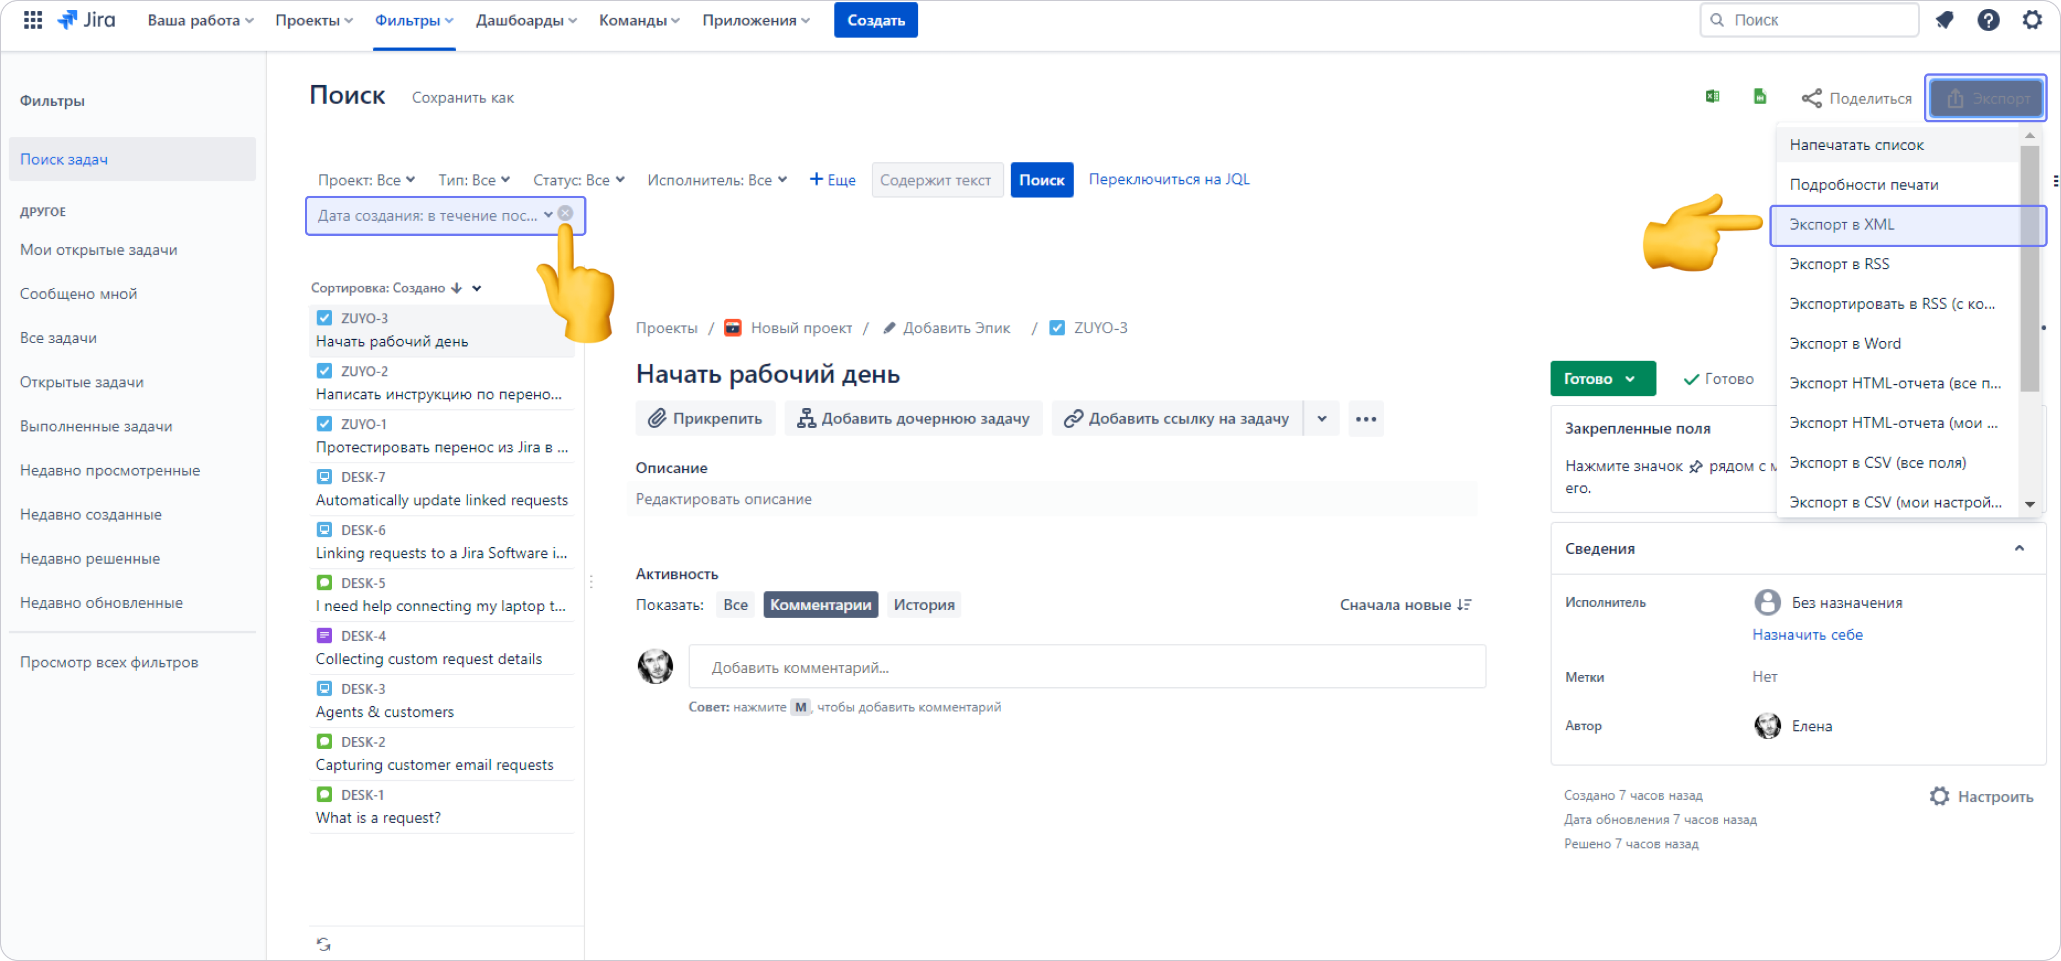Toggle Сначала новые sort order
Screen dimensions: 2061x961
(x=1405, y=605)
